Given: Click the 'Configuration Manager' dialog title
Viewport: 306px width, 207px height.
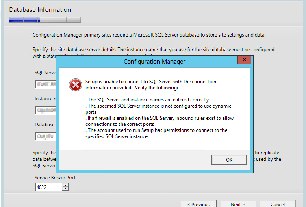Looking at the screenshot, I should point(154,62).
